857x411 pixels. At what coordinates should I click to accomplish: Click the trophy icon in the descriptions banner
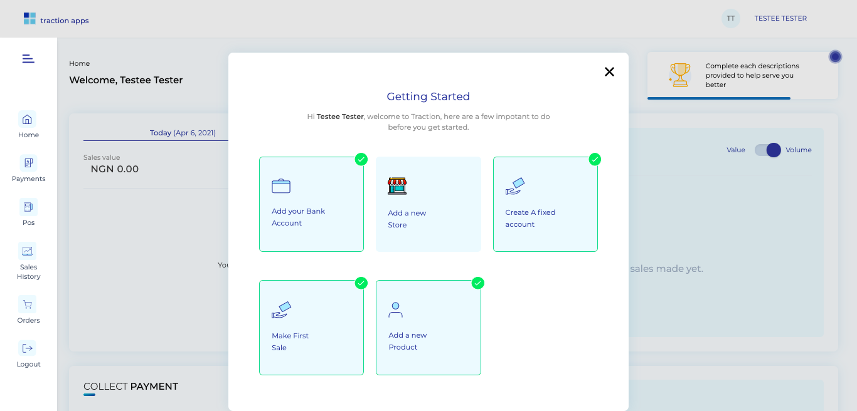pos(679,75)
